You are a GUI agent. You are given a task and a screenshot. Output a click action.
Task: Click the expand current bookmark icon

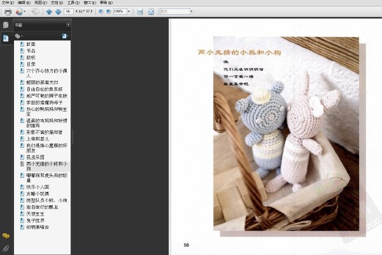pyautogui.click(x=65, y=36)
